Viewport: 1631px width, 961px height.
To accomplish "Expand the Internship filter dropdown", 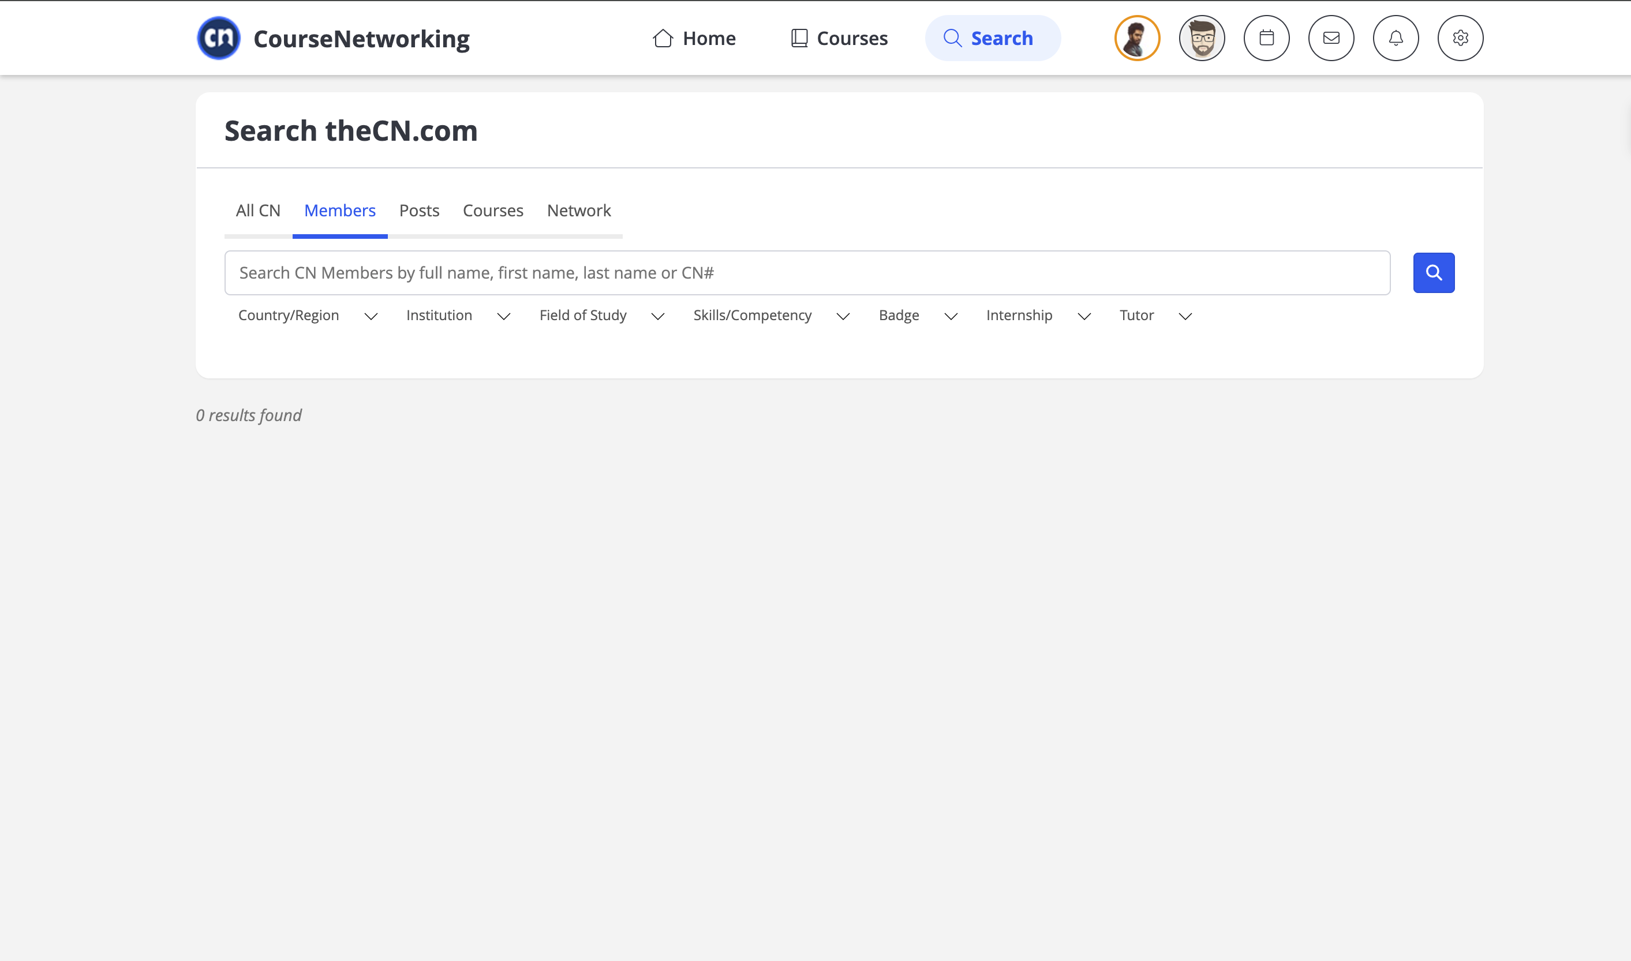I will (x=1039, y=316).
